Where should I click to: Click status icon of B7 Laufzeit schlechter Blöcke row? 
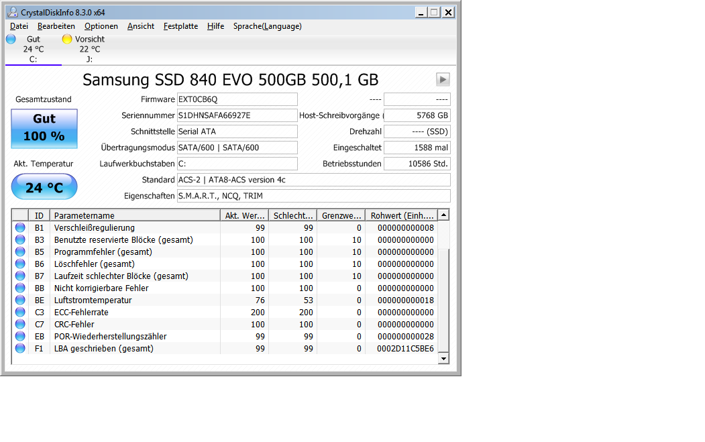coord(20,276)
